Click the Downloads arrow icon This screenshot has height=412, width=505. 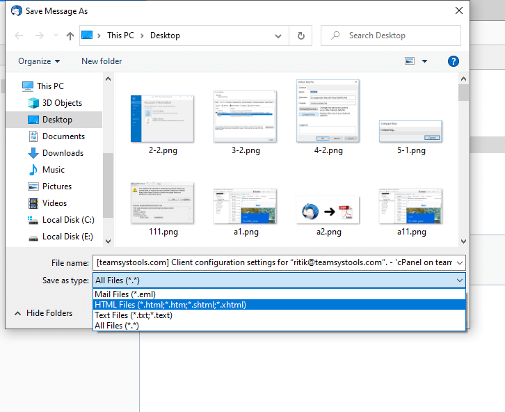tap(33, 153)
